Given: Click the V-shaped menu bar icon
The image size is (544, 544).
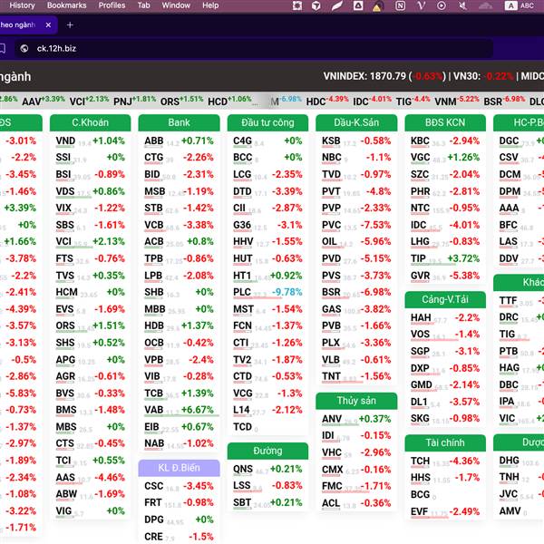Looking at the screenshot, I should (x=422, y=5).
